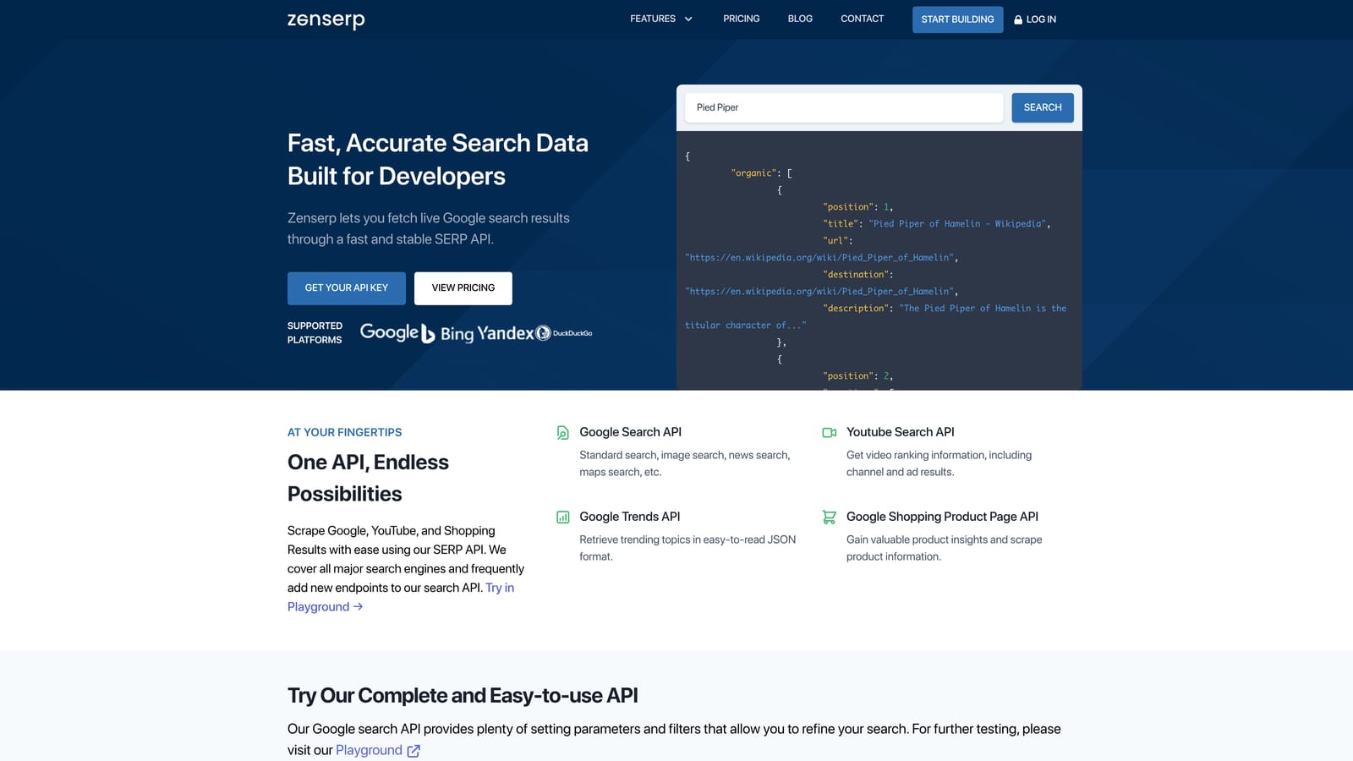Click the Wikipedia URL in JSON output

click(819, 258)
